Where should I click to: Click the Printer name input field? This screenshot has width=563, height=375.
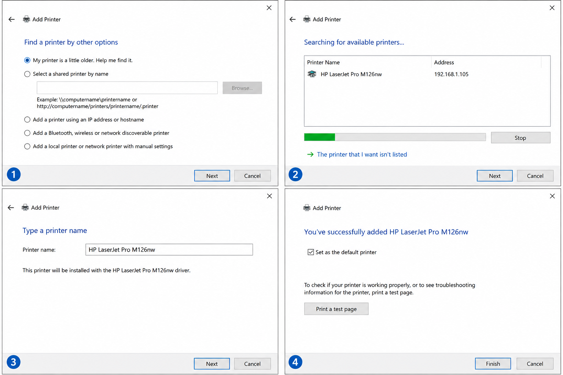(x=169, y=250)
